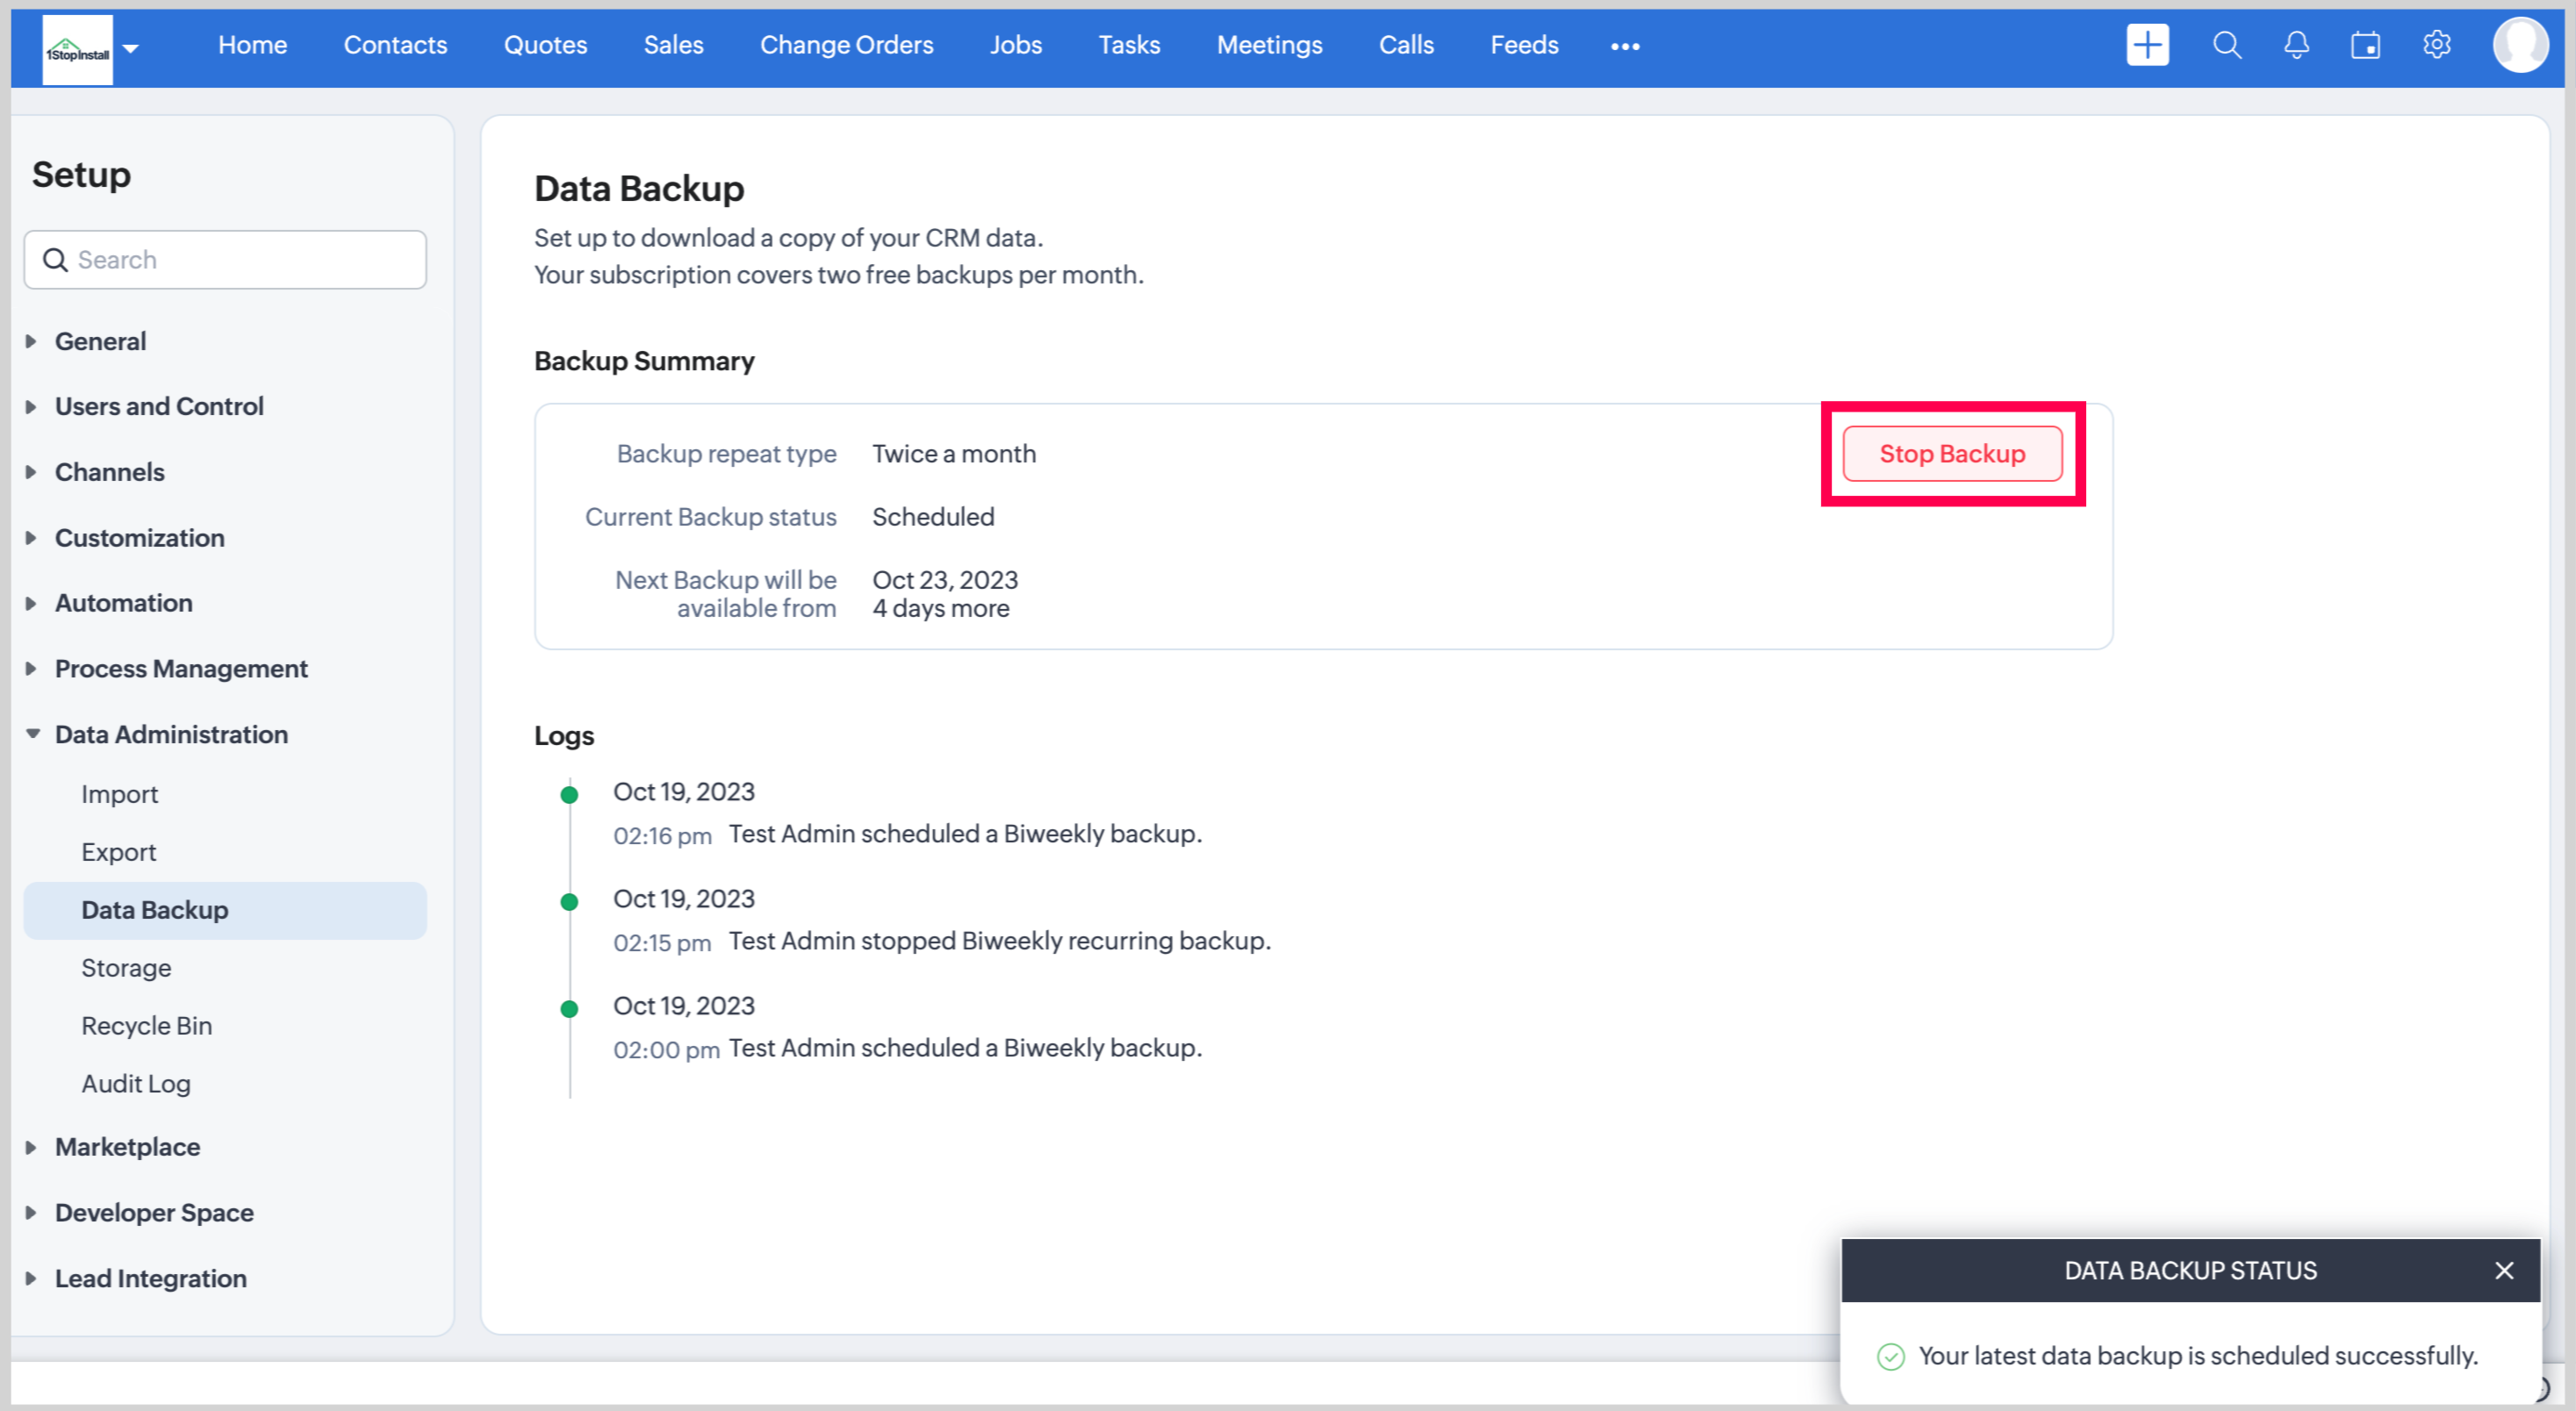Click the 1StopInstall logo
2576x1411 pixels.
(77, 50)
